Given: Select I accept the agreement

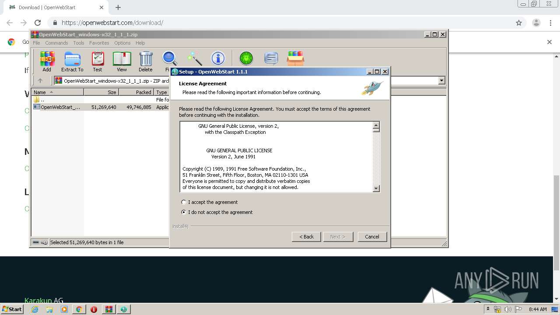Looking at the screenshot, I should pos(209,202).
